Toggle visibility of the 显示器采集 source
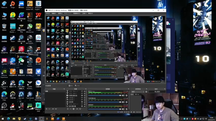The image size is (216, 121). (x=82, y=106)
